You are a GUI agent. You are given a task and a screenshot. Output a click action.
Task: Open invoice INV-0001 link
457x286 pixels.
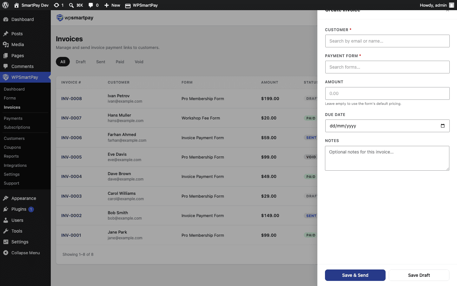point(71,235)
